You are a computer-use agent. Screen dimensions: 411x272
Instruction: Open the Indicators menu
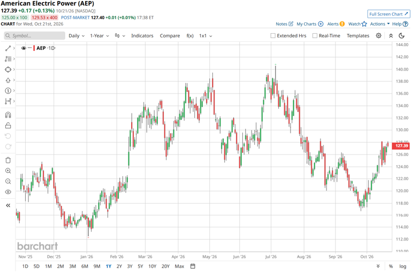142,36
